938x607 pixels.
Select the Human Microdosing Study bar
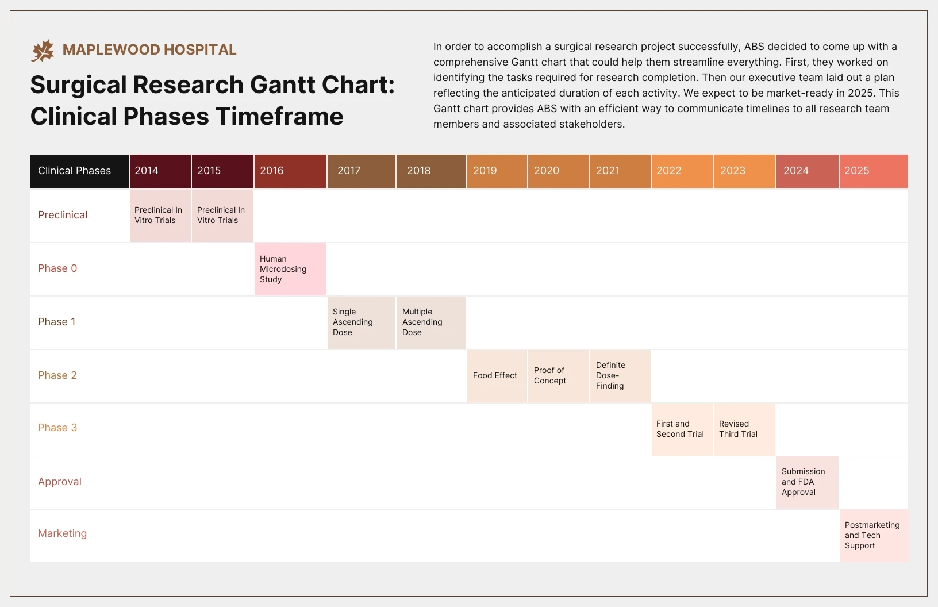click(290, 269)
